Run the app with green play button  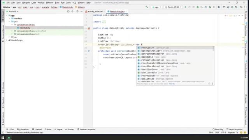185,7
